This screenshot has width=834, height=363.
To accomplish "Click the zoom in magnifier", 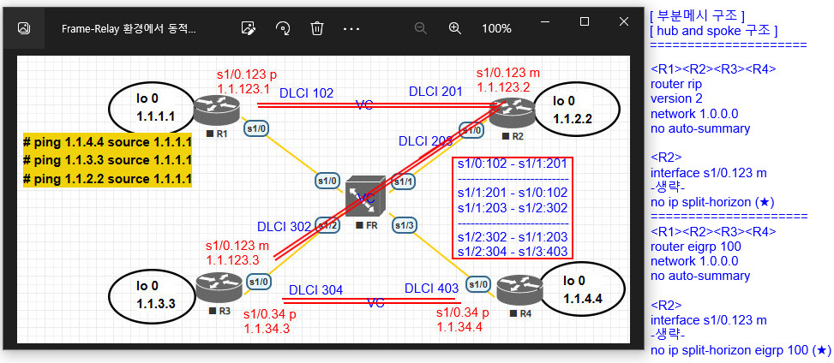I will 455,28.
